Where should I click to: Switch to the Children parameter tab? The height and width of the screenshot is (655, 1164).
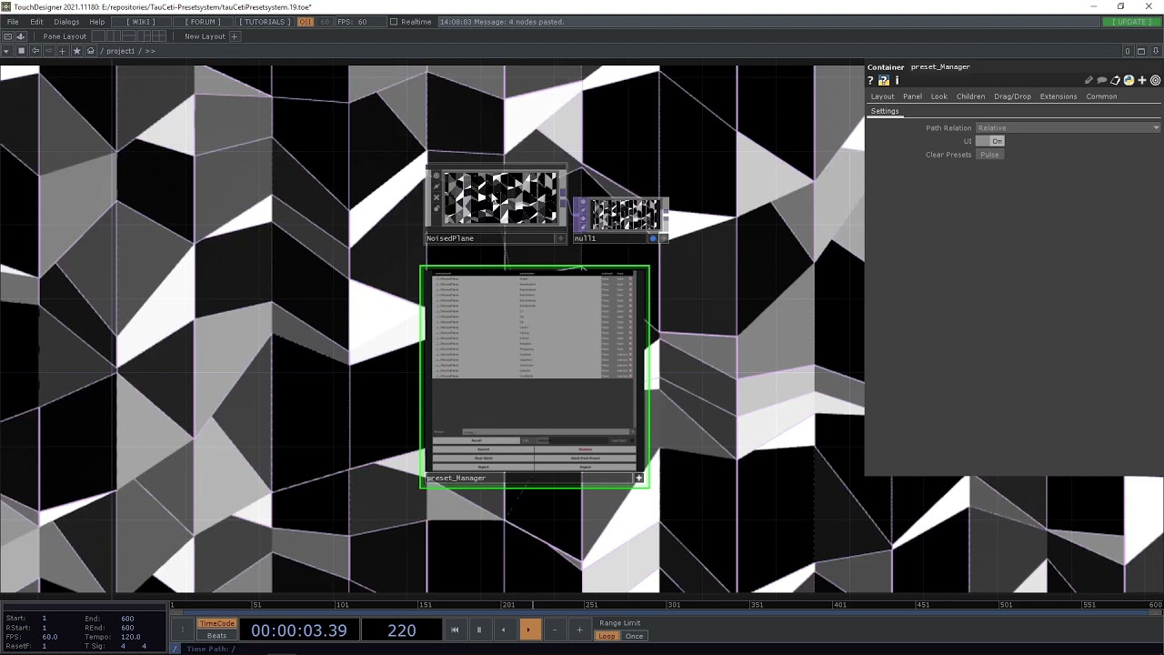(970, 96)
